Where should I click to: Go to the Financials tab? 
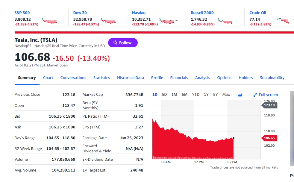point(179,78)
